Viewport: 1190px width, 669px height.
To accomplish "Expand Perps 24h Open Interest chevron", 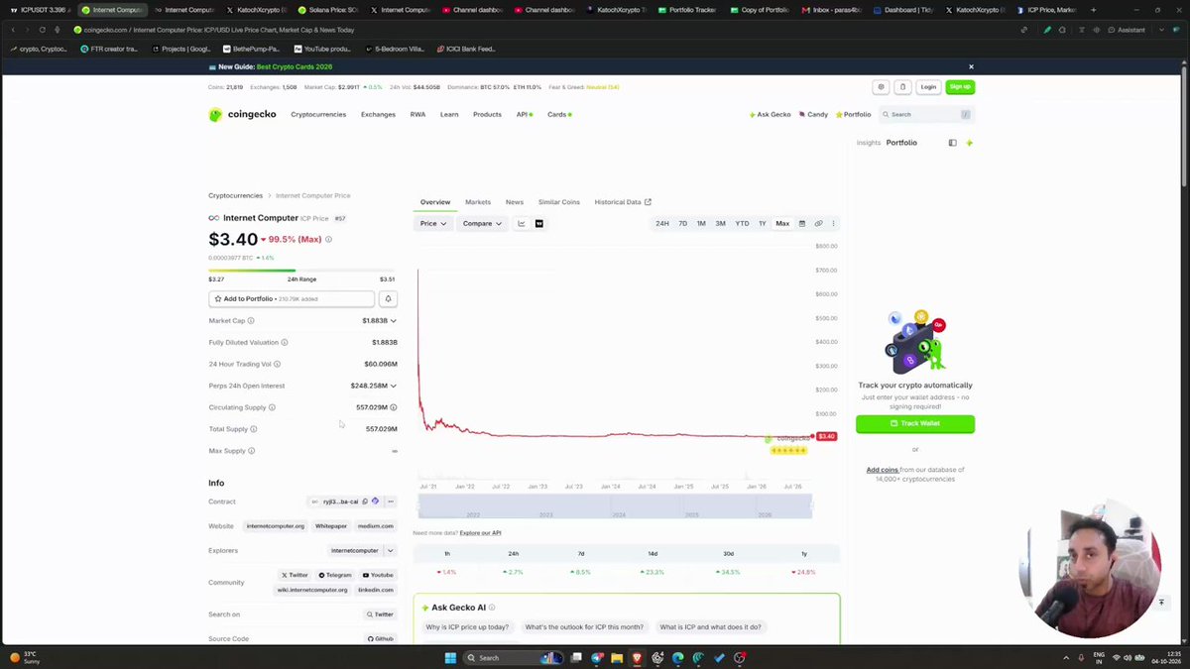I will pos(394,386).
